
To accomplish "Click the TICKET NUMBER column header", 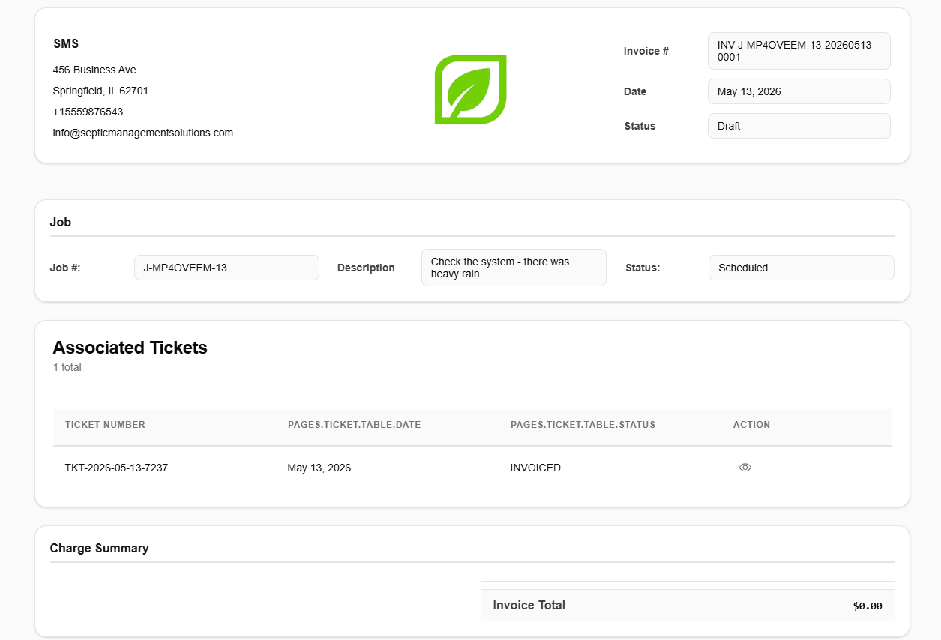I will pyautogui.click(x=105, y=425).
